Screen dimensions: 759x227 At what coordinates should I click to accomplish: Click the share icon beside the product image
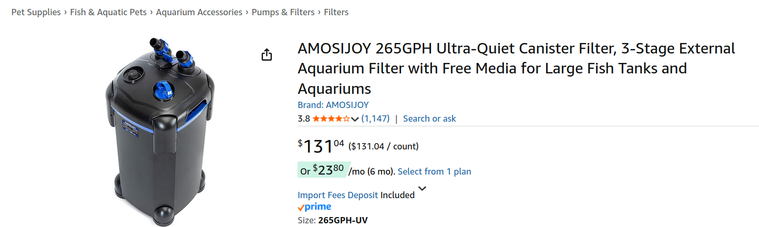coord(266,55)
